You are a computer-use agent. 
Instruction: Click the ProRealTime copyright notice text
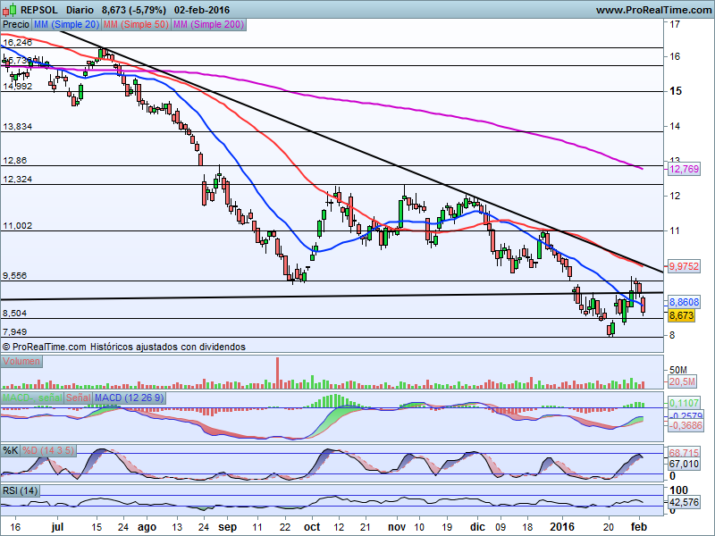pos(123,347)
